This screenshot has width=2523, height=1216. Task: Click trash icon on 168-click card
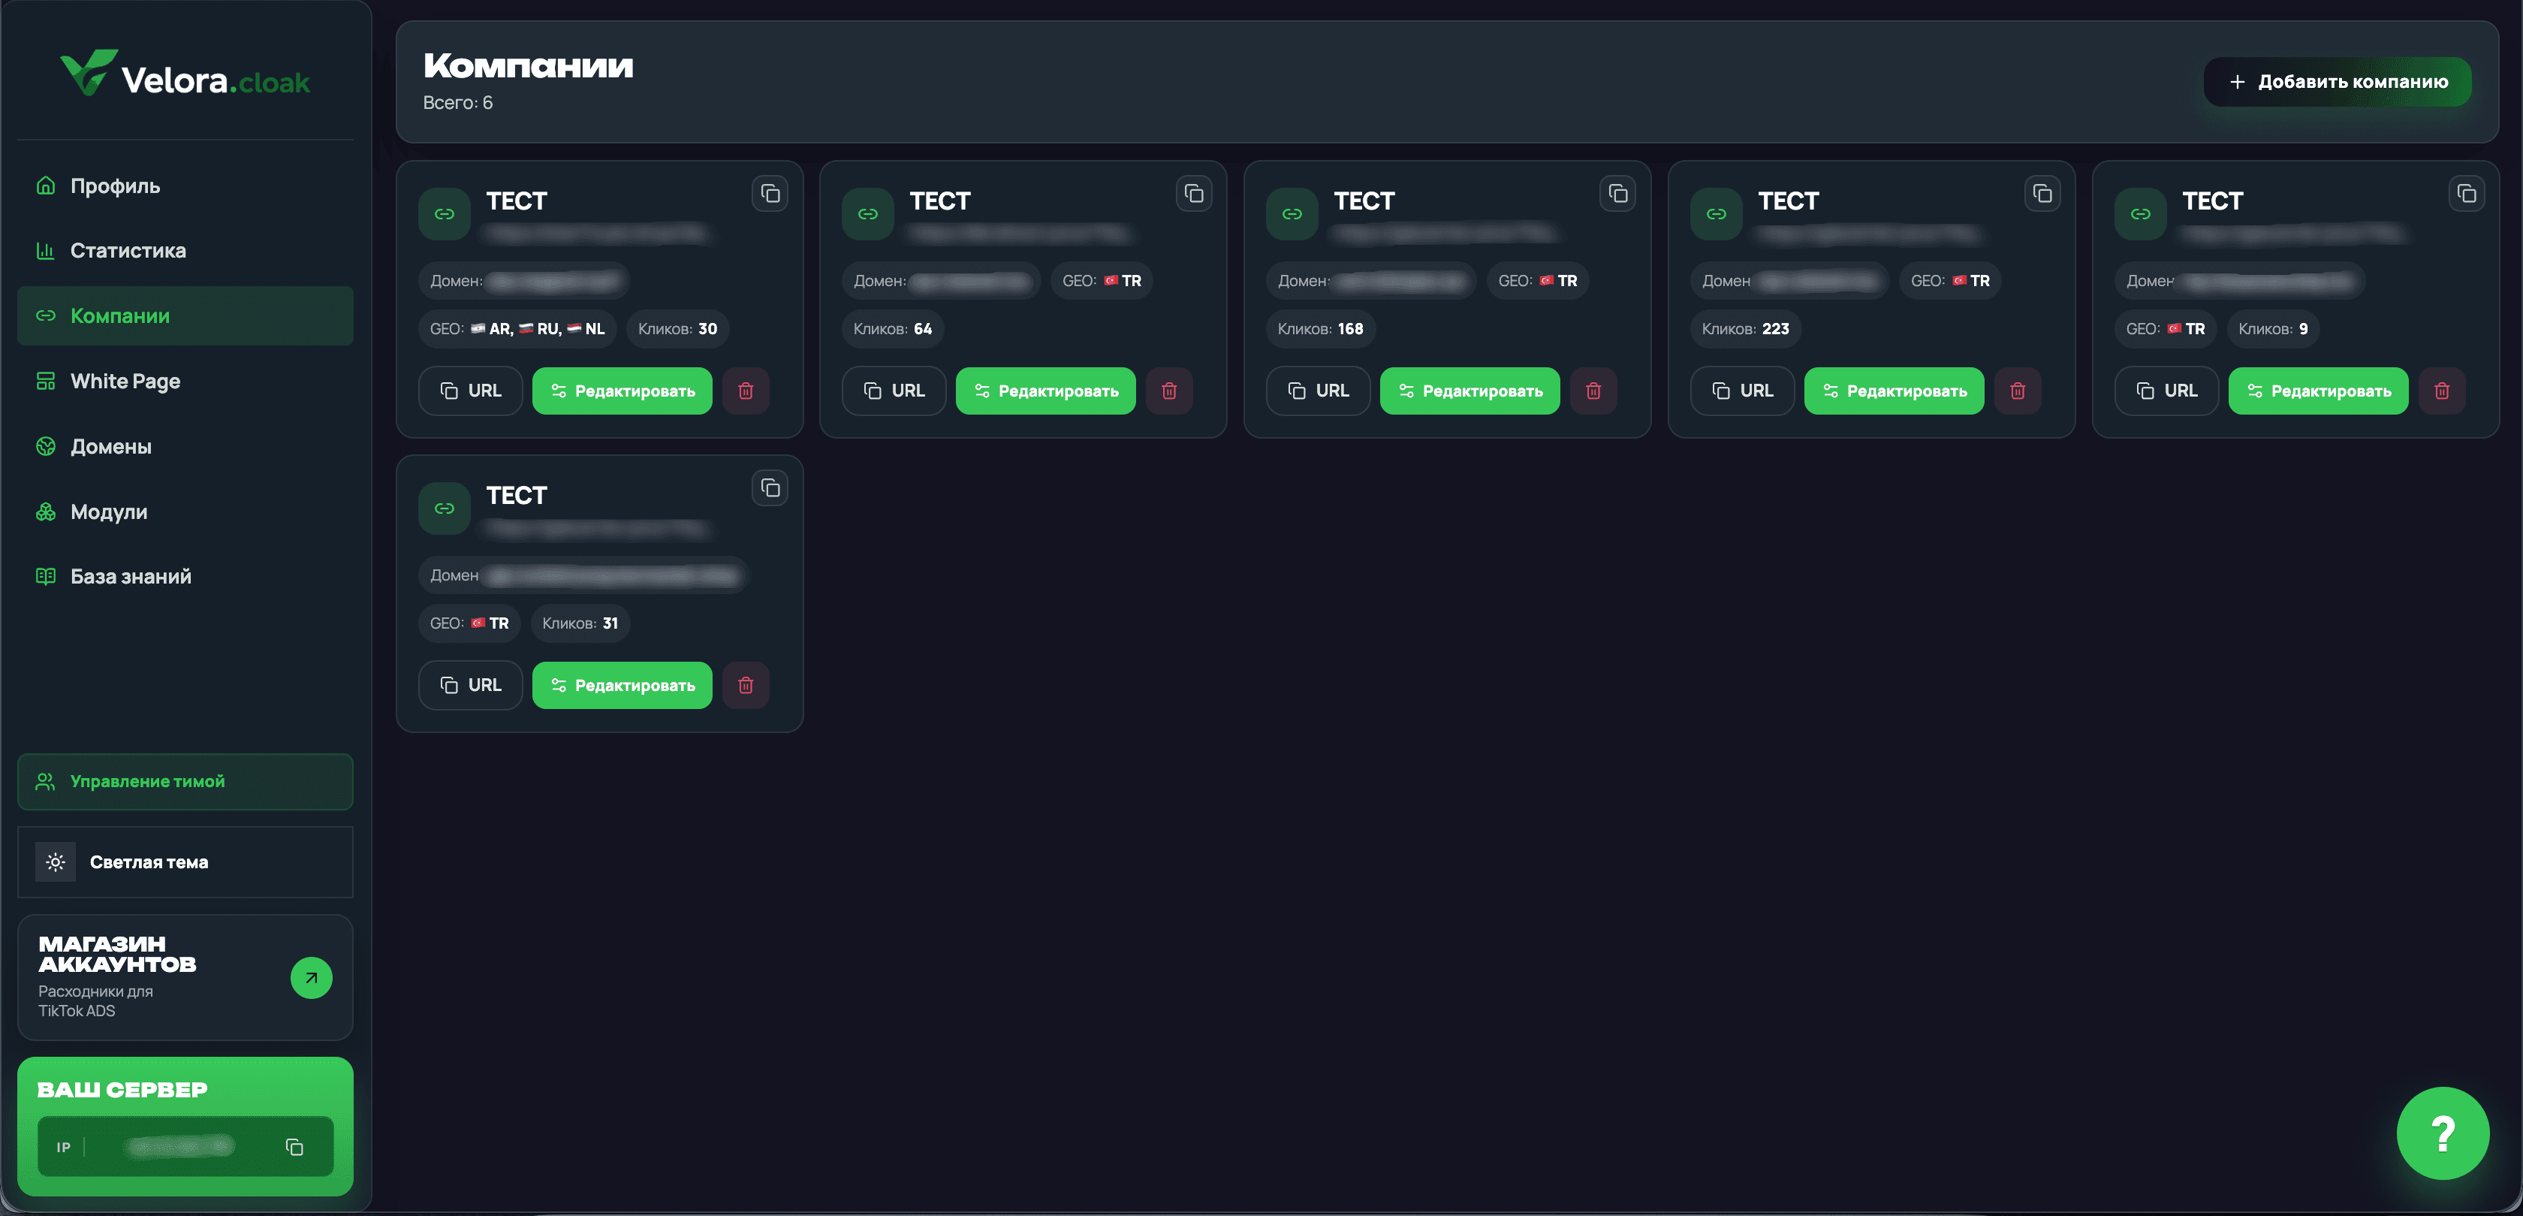click(1593, 391)
